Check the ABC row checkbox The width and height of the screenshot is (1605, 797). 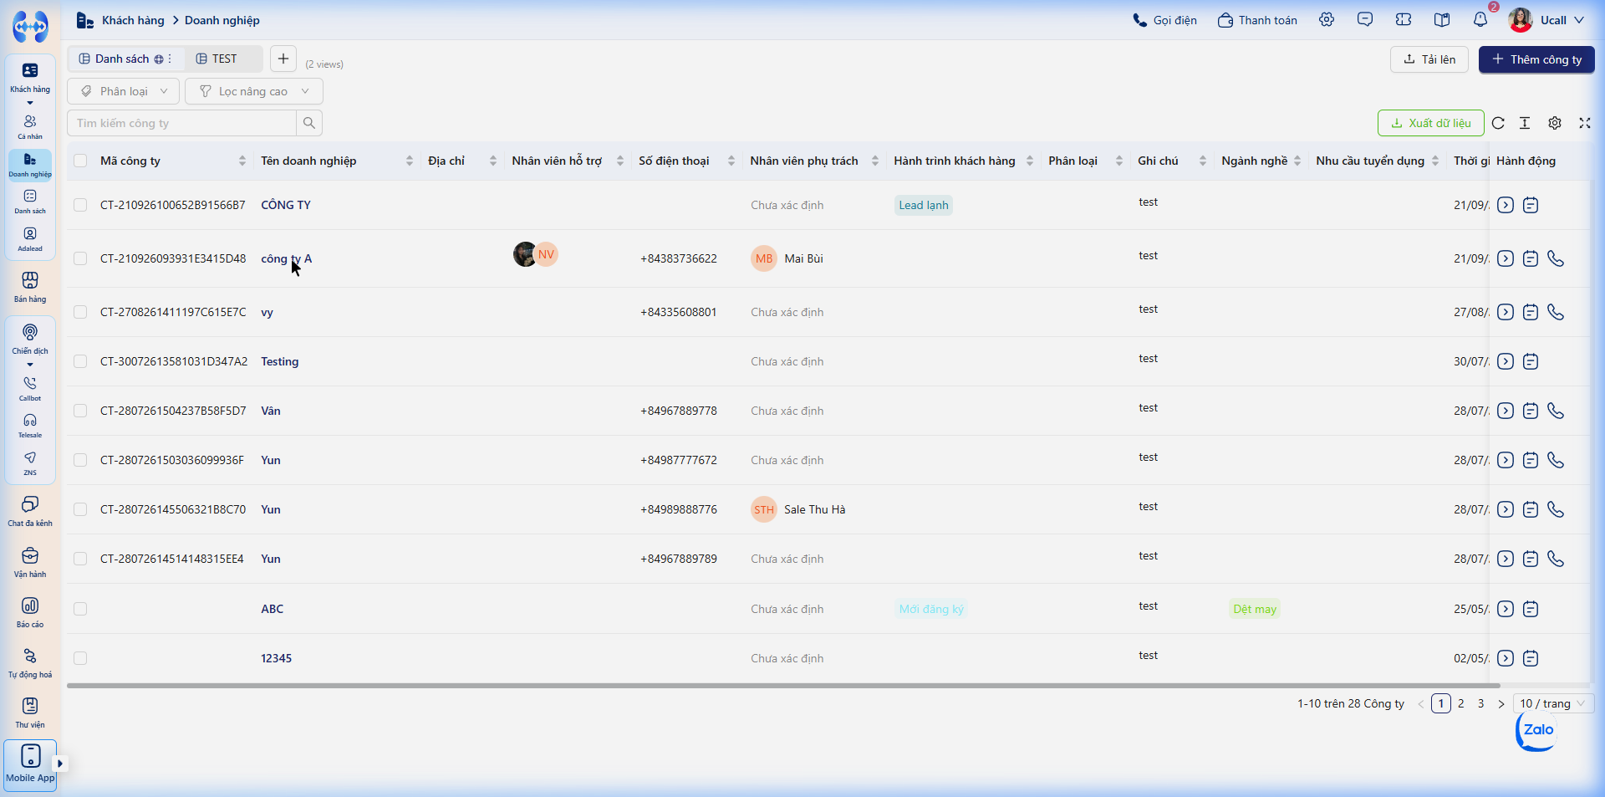[x=80, y=609]
